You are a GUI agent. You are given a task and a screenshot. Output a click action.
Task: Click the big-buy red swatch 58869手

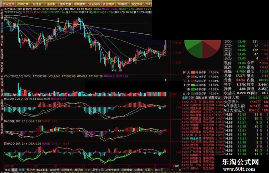(193, 72)
